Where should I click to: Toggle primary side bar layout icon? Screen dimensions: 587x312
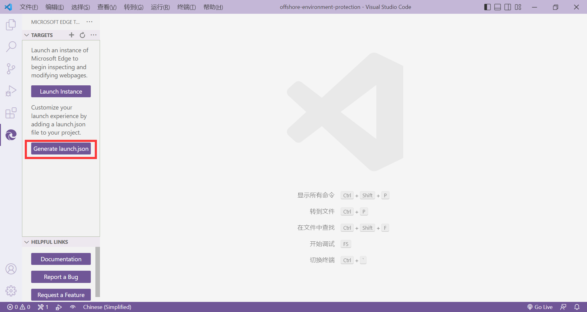point(488,7)
